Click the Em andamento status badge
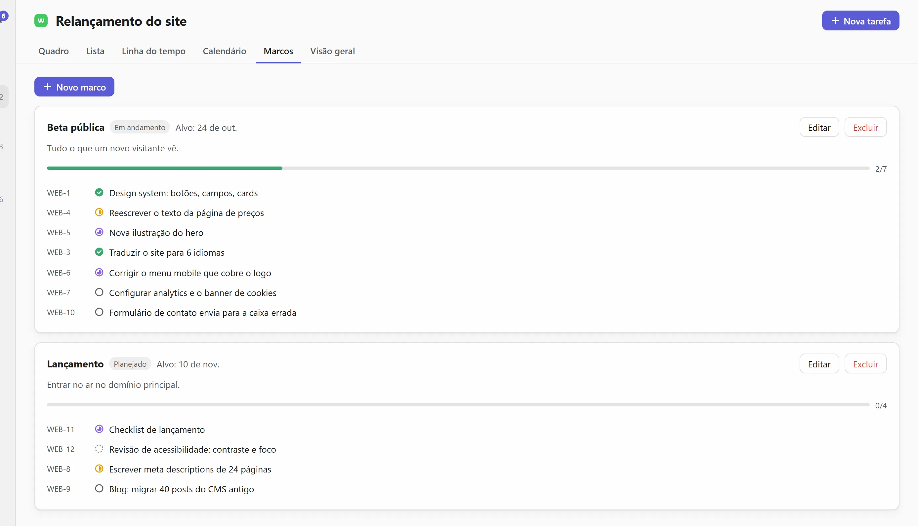 click(x=140, y=128)
